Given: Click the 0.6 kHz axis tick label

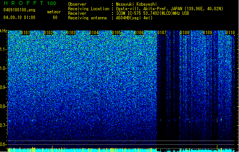Looking at the screenshot, I should [x=3, y=144].
